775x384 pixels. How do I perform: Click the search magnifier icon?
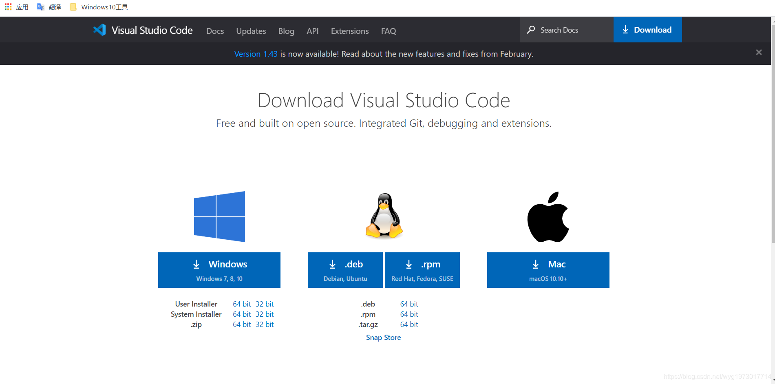coord(531,30)
